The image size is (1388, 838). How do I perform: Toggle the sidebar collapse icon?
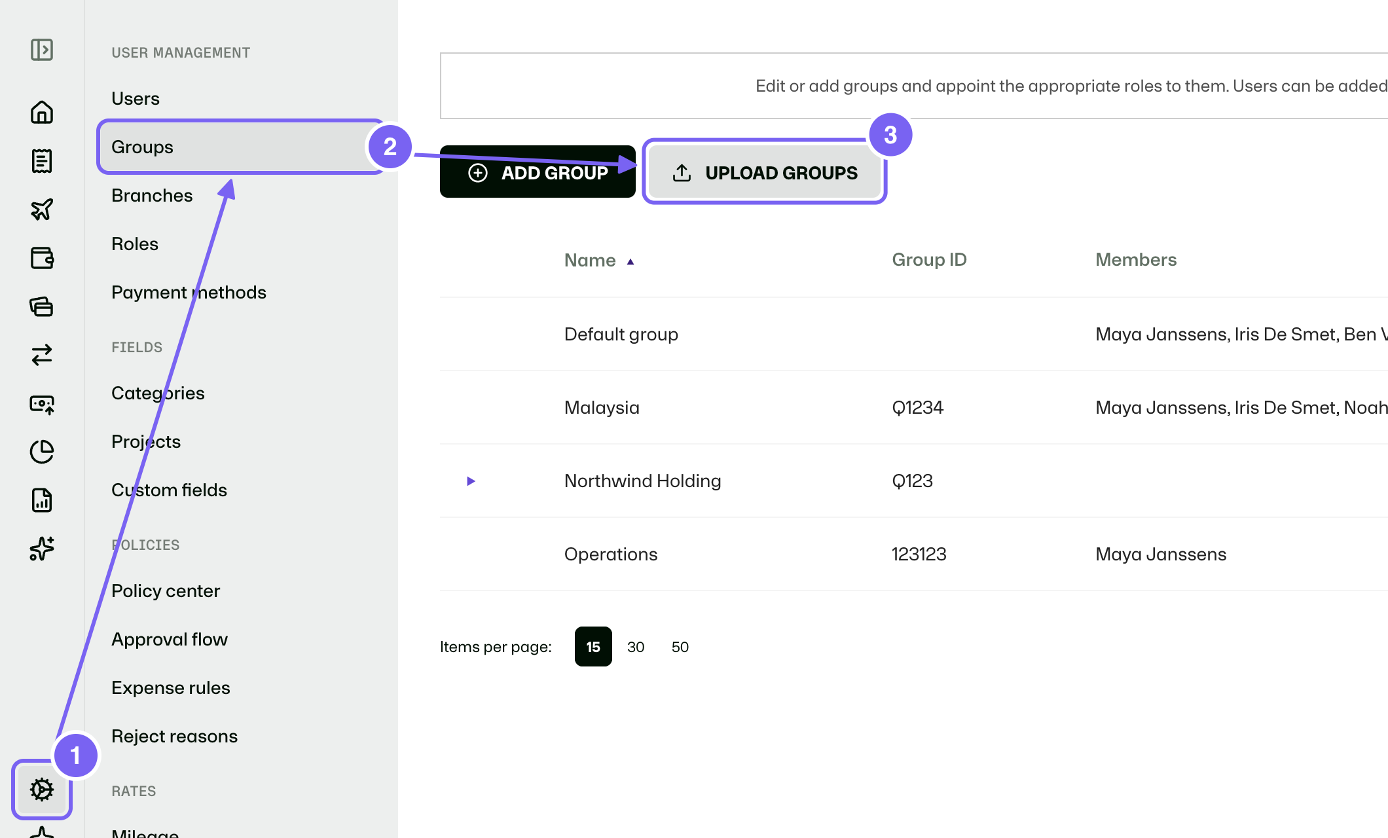click(x=42, y=50)
